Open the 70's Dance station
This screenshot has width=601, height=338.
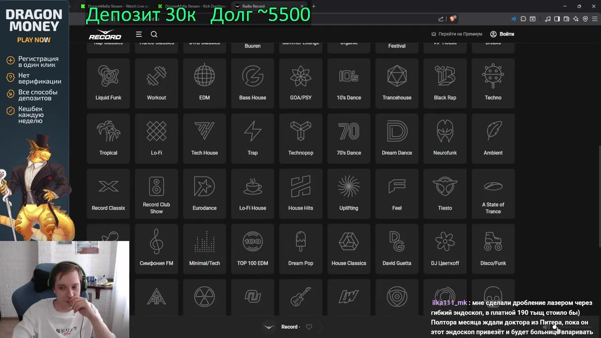click(x=349, y=138)
